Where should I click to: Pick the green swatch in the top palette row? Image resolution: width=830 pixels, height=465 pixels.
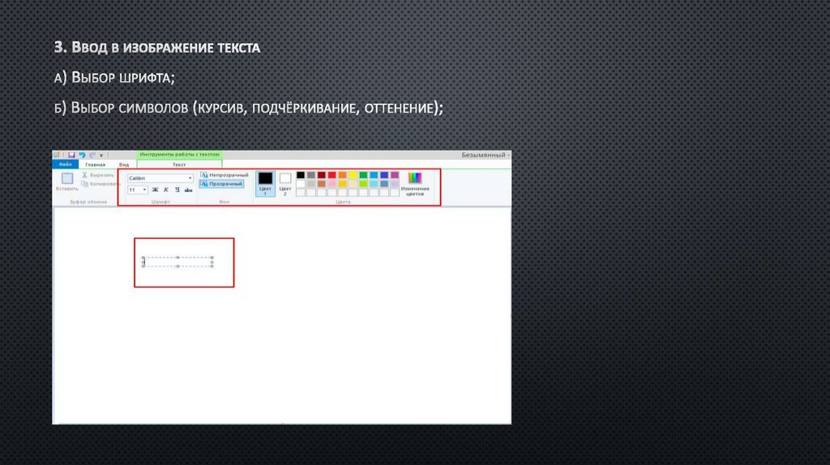tap(364, 175)
